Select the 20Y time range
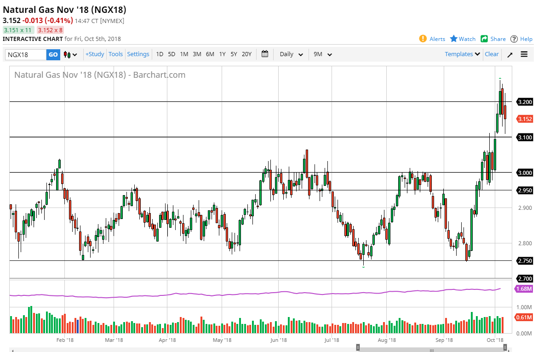Image resolution: width=538 pixels, height=352 pixels. [x=246, y=54]
